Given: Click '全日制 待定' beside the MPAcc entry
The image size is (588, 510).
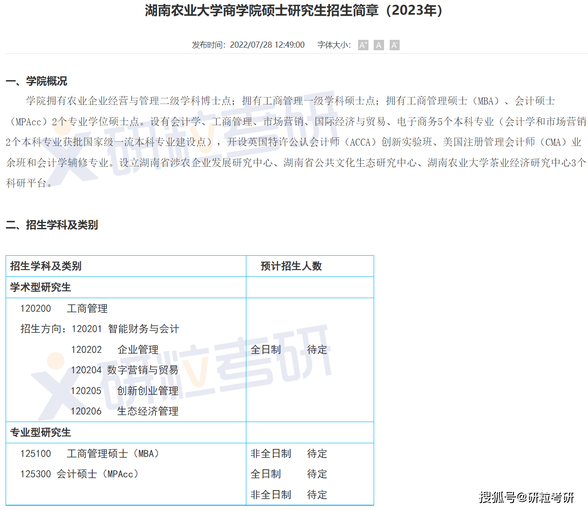Looking at the screenshot, I should [289, 474].
